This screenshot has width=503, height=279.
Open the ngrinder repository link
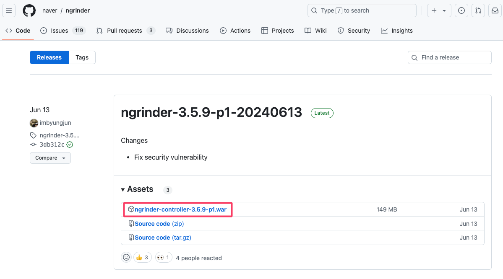pos(78,10)
